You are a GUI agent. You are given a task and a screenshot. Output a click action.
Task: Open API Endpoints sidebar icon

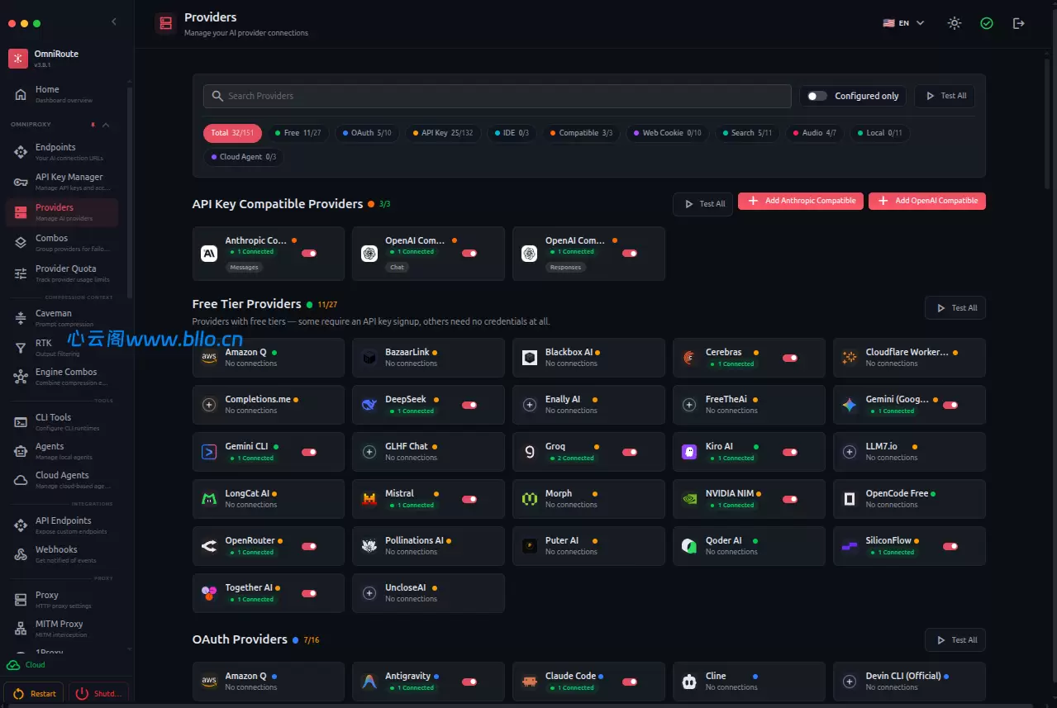[21, 525]
